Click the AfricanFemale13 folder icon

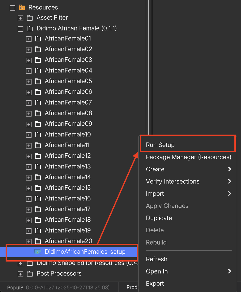click(38, 167)
